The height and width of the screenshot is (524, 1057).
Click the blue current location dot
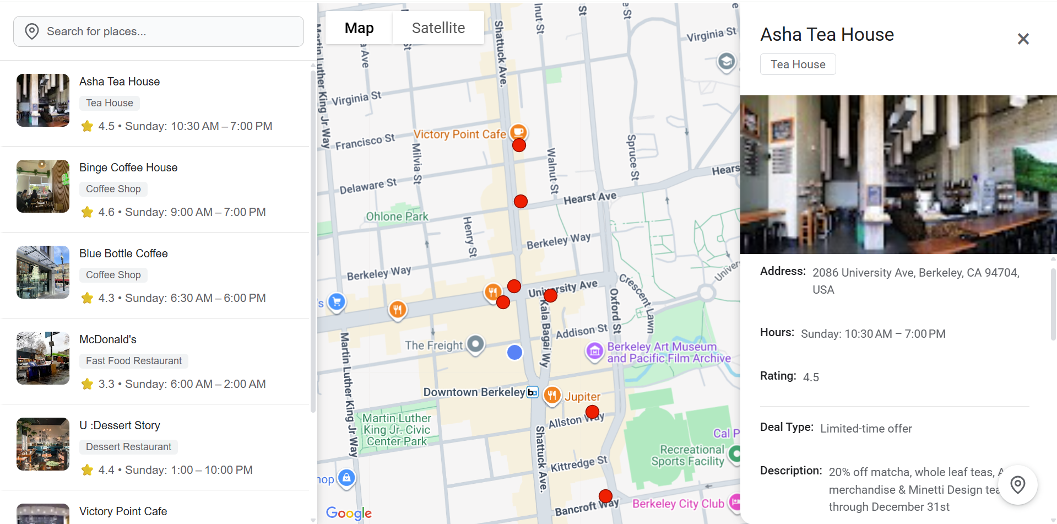point(514,352)
